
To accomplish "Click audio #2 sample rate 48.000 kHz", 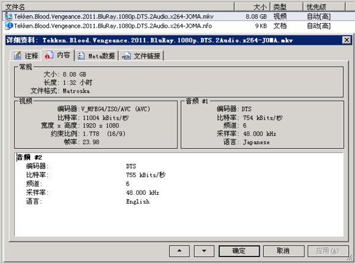I will point(143,193).
